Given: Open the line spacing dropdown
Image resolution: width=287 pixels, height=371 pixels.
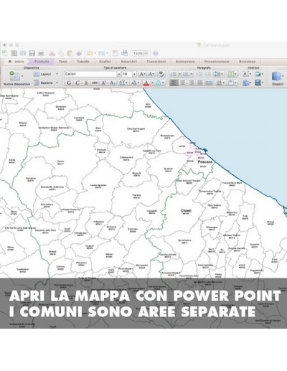Looking at the screenshot, I should click(x=219, y=74).
